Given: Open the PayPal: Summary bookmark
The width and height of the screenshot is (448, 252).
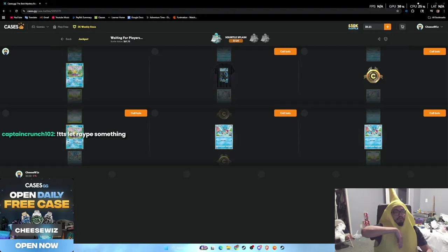Looking at the screenshot, I should click(82, 17).
